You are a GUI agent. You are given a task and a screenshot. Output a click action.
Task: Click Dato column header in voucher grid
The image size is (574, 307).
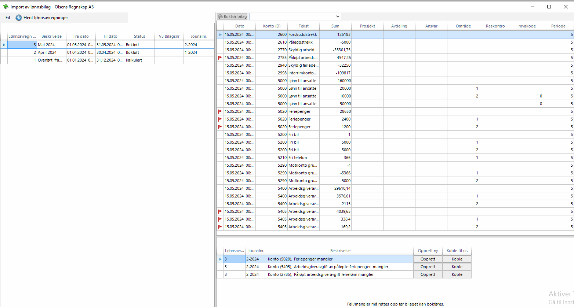pyautogui.click(x=240, y=26)
